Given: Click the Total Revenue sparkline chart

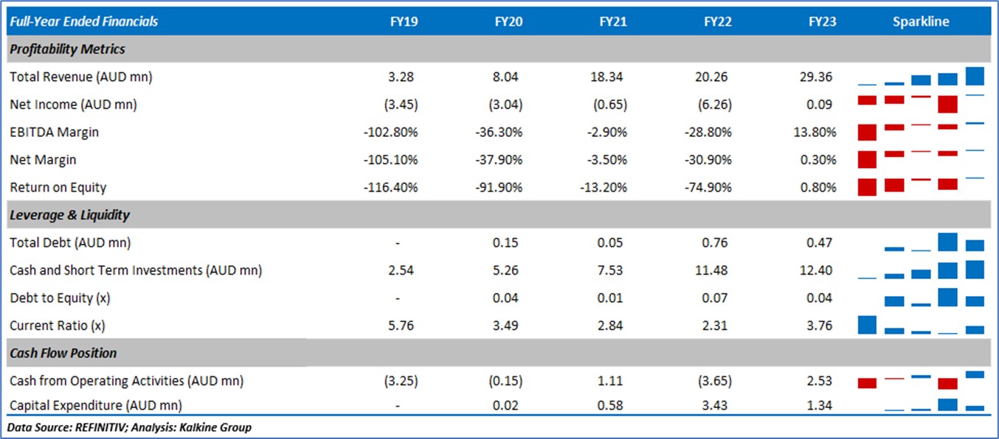Looking at the screenshot, I should pyautogui.click(x=921, y=77).
